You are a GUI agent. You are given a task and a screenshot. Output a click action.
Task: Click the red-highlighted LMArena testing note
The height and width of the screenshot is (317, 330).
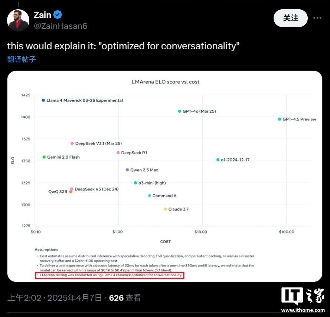110,275
